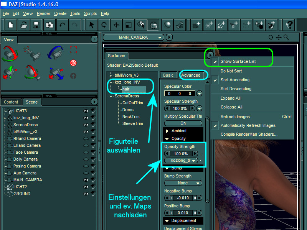Open the File menu
This screenshot has height=230, width=307.
(x=6, y=13)
